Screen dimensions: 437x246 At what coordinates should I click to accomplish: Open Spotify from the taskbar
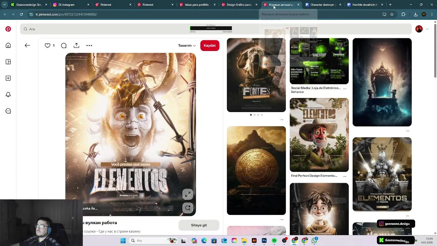click(x=274, y=241)
